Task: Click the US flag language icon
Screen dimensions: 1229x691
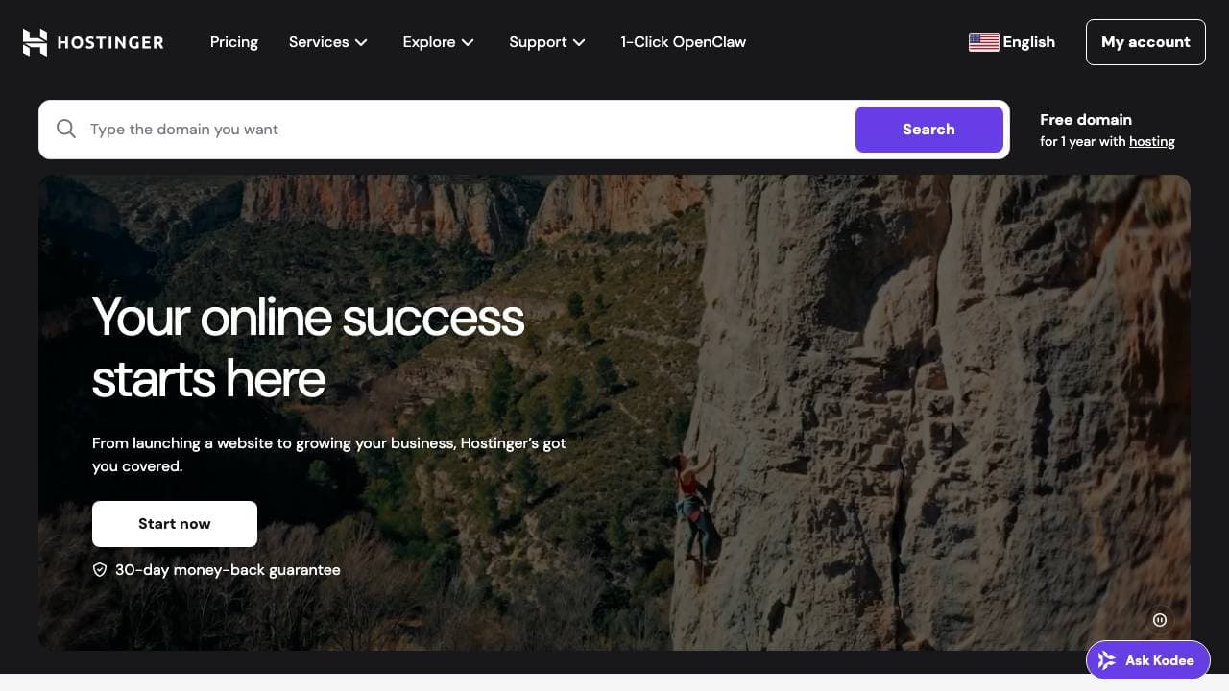Action: pos(983,42)
